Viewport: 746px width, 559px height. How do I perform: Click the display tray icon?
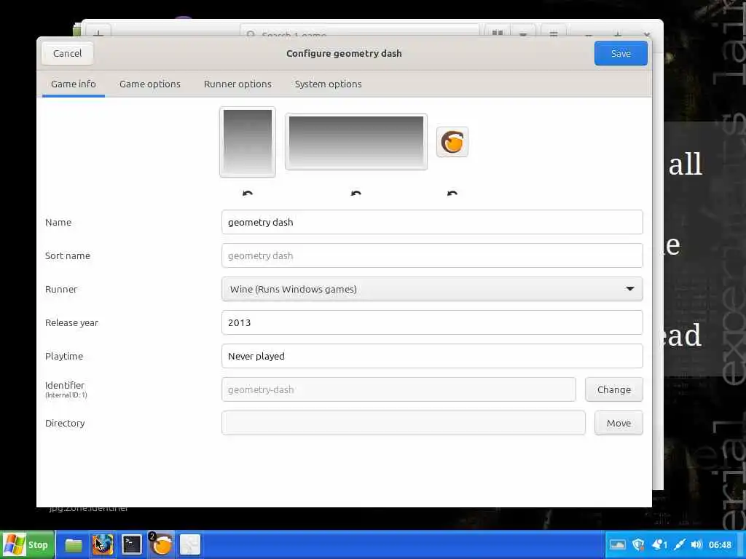pyautogui.click(x=618, y=544)
